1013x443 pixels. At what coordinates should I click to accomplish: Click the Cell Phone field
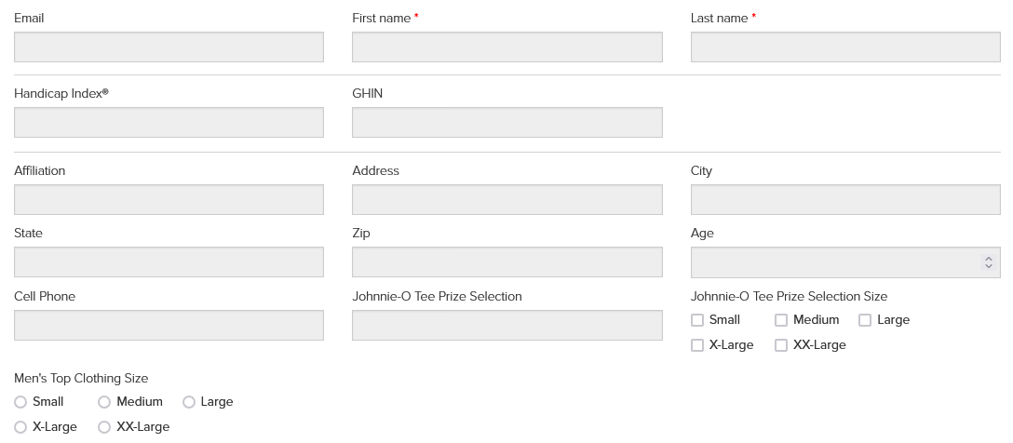(x=169, y=326)
